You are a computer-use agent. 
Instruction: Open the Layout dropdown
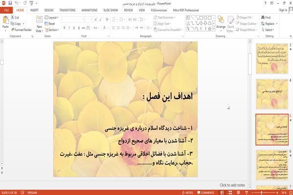51,18
